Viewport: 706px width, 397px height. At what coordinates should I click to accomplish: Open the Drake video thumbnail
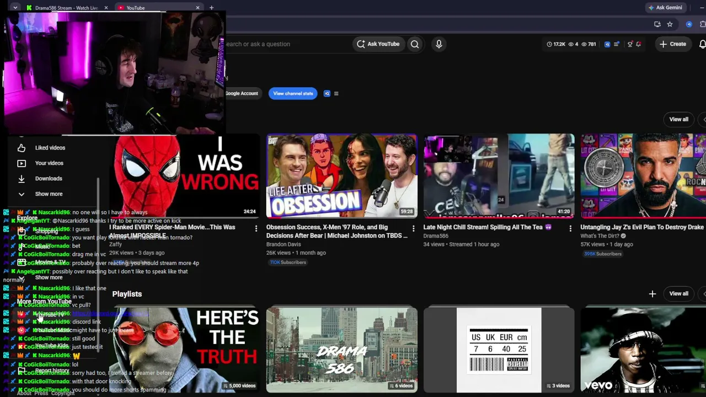pos(643,176)
